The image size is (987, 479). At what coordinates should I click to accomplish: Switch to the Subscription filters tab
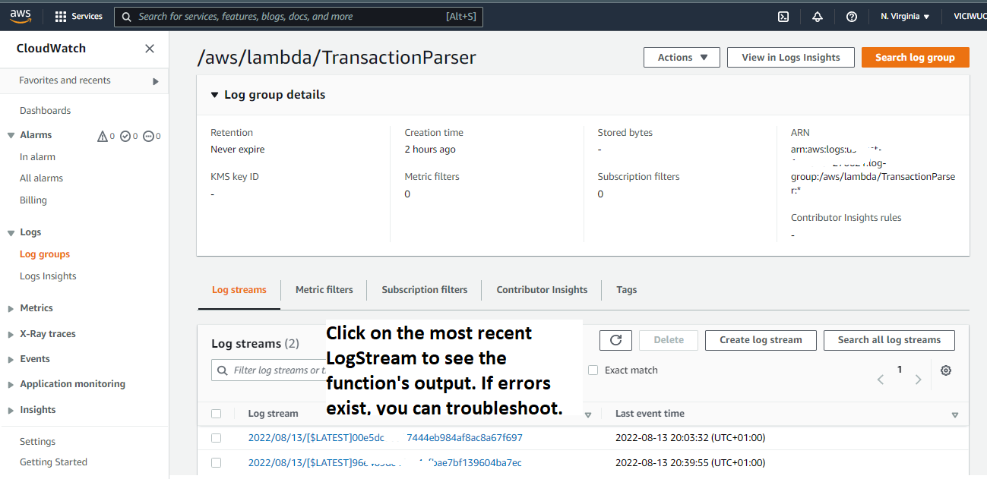pyautogui.click(x=425, y=290)
